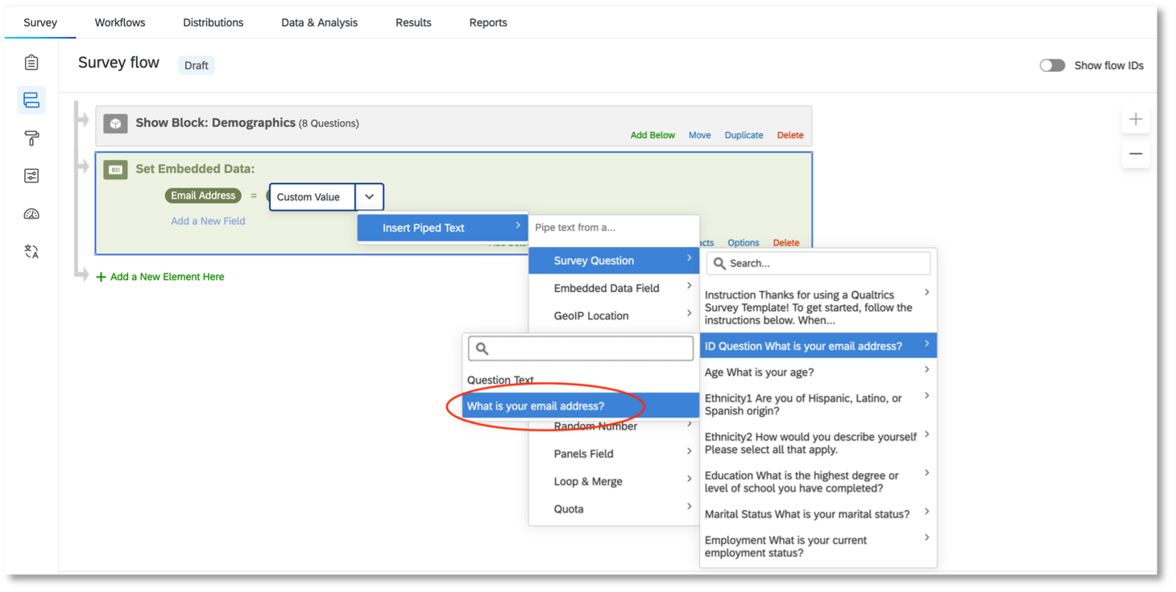Select the Survey flow icon in sidebar
Screen dimensions: 1176x592
pyautogui.click(x=30, y=100)
